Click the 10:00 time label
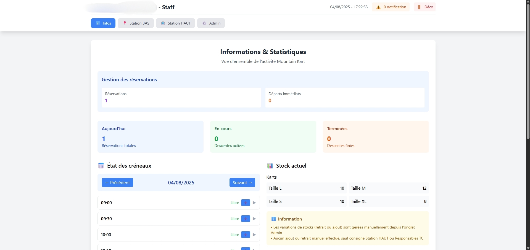The width and height of the screenshot is (530, 250). (x=106, y=235)
